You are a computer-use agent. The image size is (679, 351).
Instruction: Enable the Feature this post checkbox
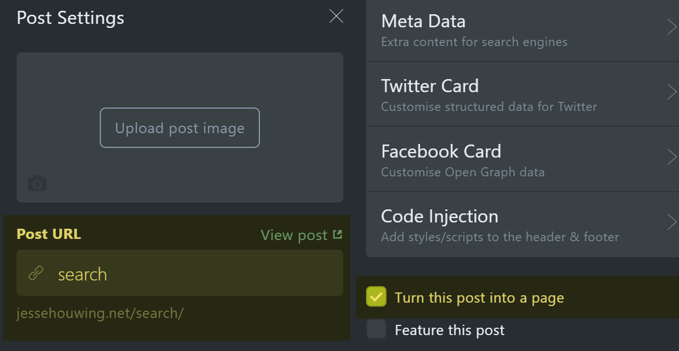click(x=376, y=329)
